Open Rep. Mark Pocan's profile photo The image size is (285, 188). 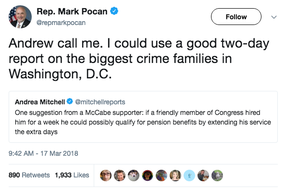pos(20,17)
